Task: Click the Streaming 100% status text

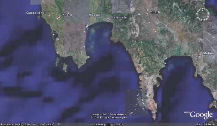Action: point(108,125)
